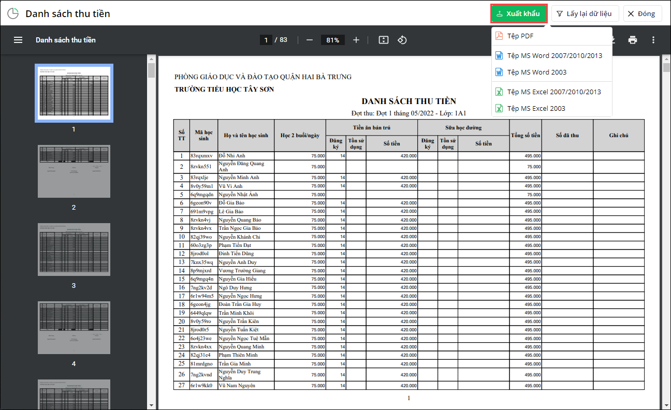The height and width of the screenshot is (410, 671).
Task: Pick Tệp MS Excel 2003 format
Action: click(x=536, y=108)
